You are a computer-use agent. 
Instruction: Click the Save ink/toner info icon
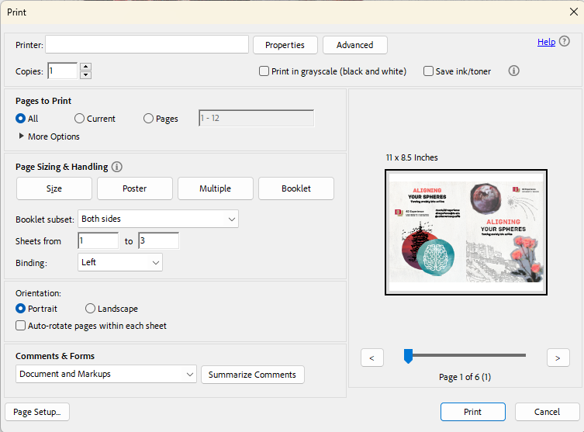(513, 71)
